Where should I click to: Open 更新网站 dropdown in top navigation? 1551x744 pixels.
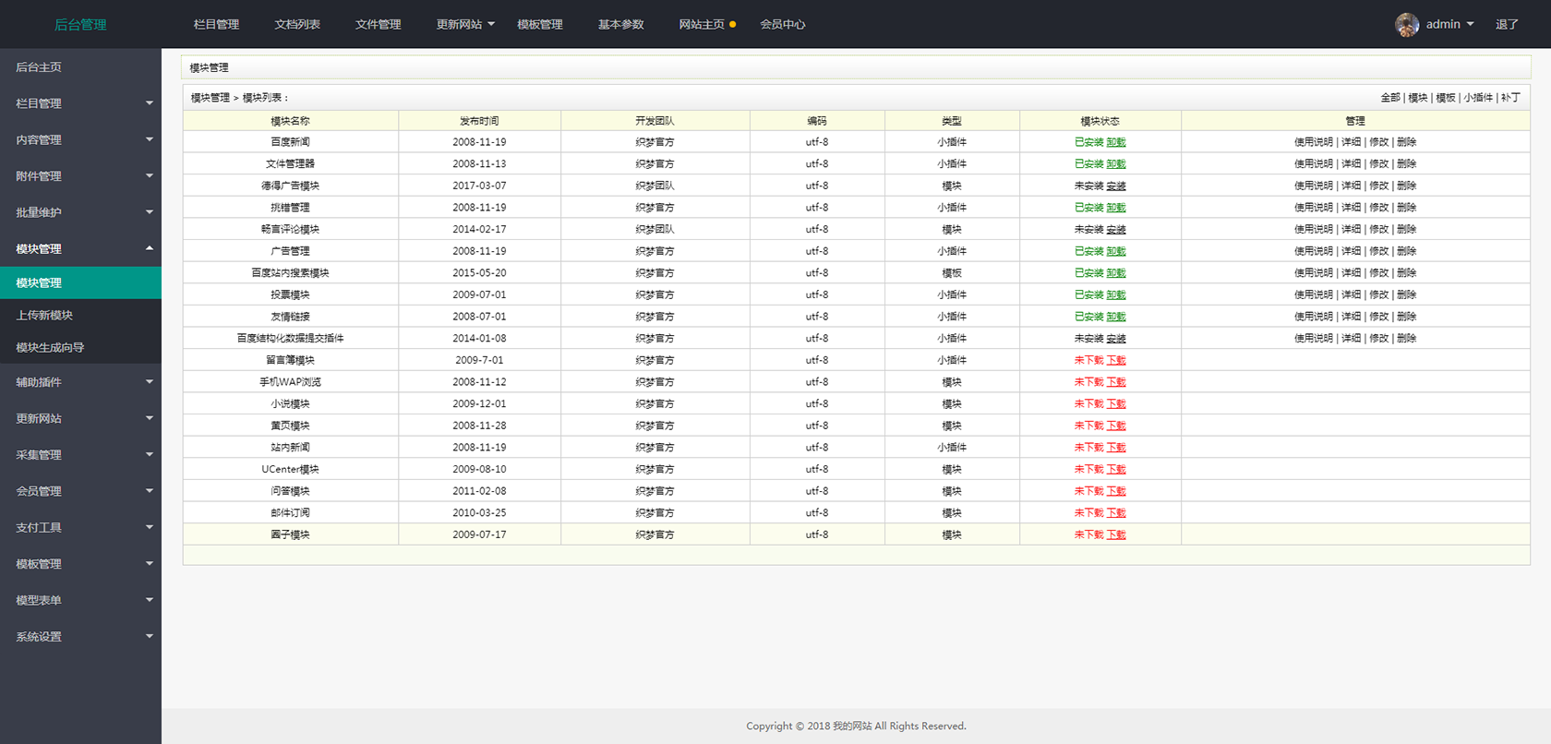click(x=465, y=25)
